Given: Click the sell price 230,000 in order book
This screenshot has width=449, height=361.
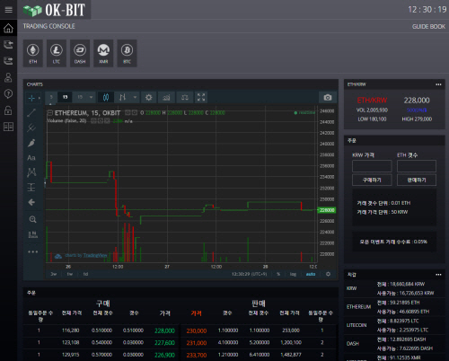Looking at the screenshot, I should coord(197,330).
